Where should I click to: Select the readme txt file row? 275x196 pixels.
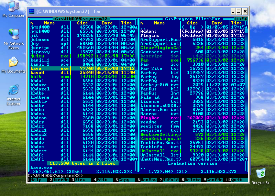coord(192,122)
